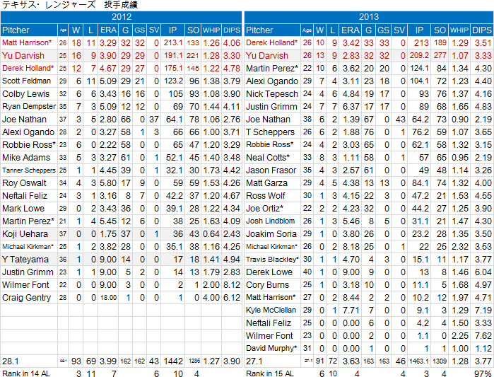Click the Rank in 14 AL label

pos(26,373)
